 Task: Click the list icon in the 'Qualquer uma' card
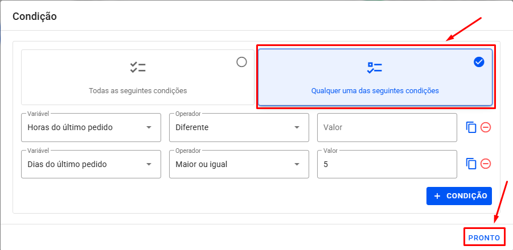pos(375,68)
